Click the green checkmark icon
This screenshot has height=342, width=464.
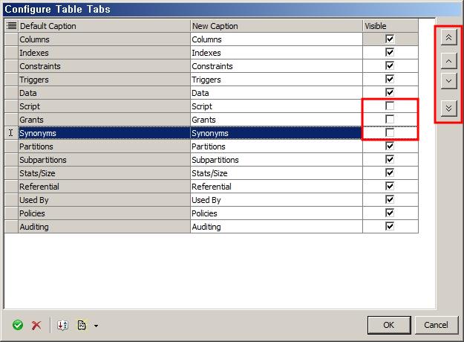click(x=18, y=325)
